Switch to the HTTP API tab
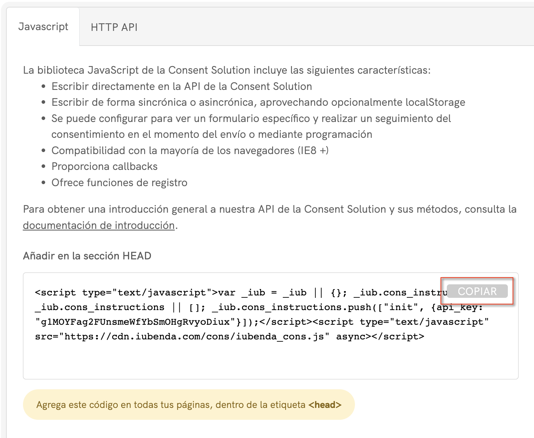This screenshot has height=438, width=534. point(114,27)
